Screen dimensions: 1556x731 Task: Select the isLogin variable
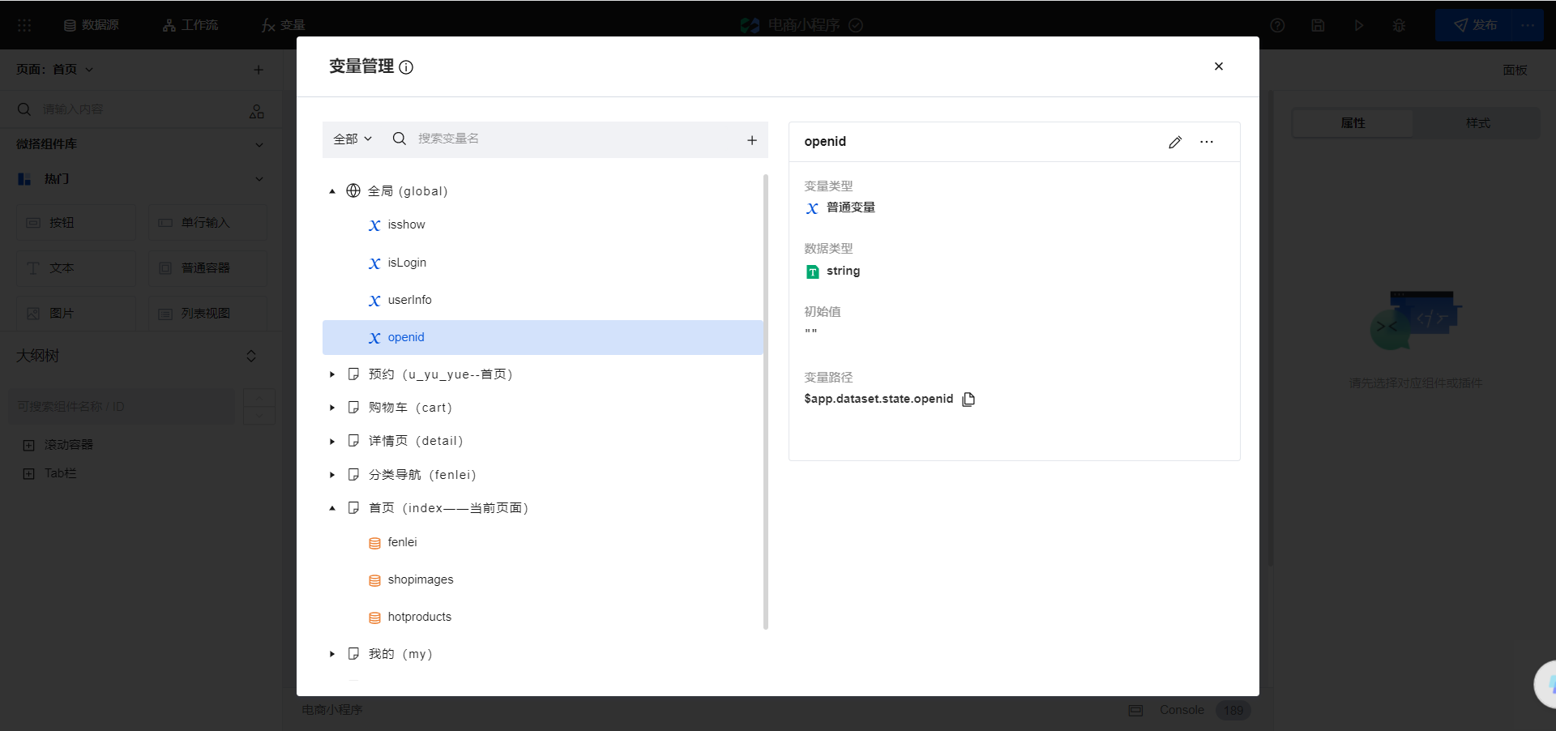click(406, 263)
